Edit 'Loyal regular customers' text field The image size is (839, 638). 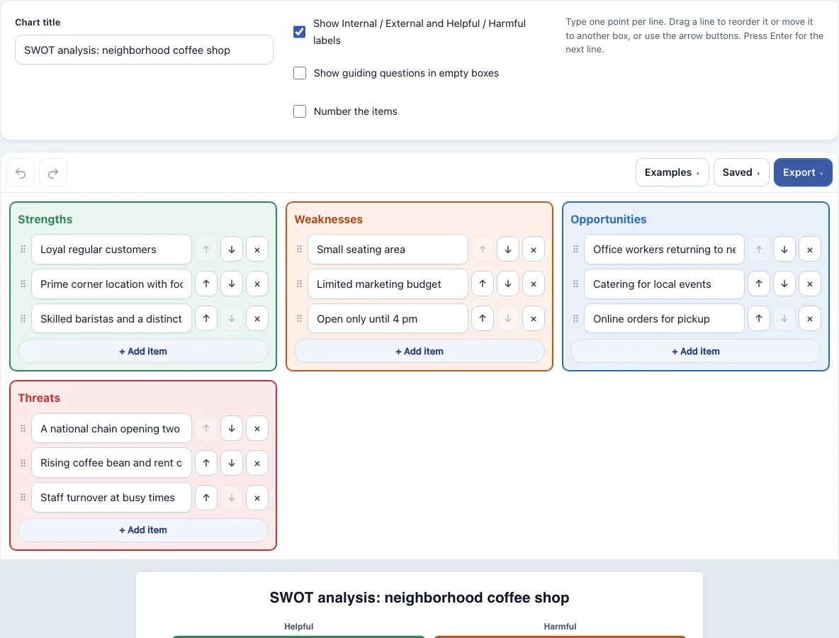[x=111, y=250]
